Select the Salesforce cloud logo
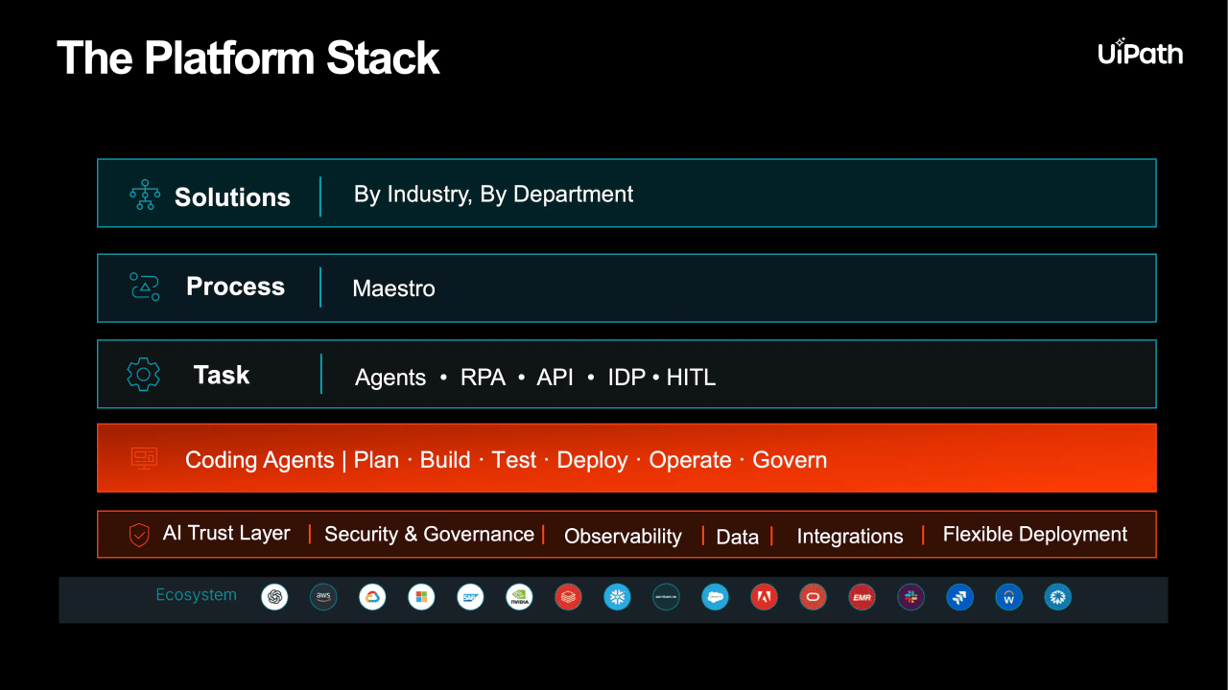The height and width of the screenshot is (690, 1228). [x=715, y=597]
